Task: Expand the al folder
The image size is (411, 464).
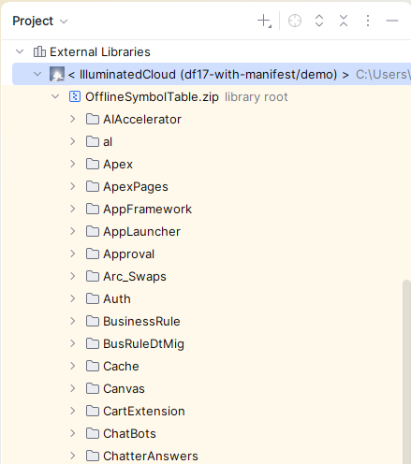Action: [73, 141]
